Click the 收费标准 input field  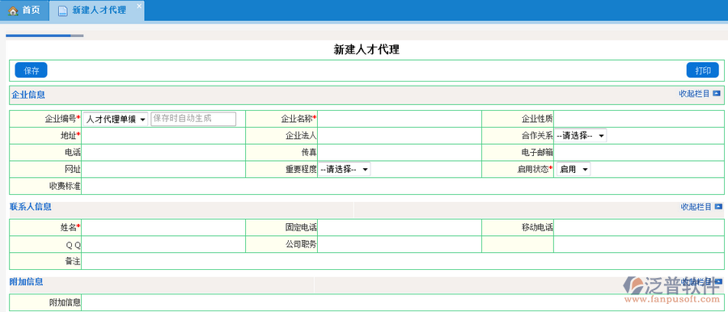coord(403,186)
